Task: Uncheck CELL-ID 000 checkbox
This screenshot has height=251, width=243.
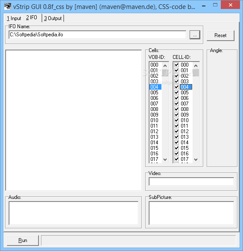Action: click(x=176, y=65)
